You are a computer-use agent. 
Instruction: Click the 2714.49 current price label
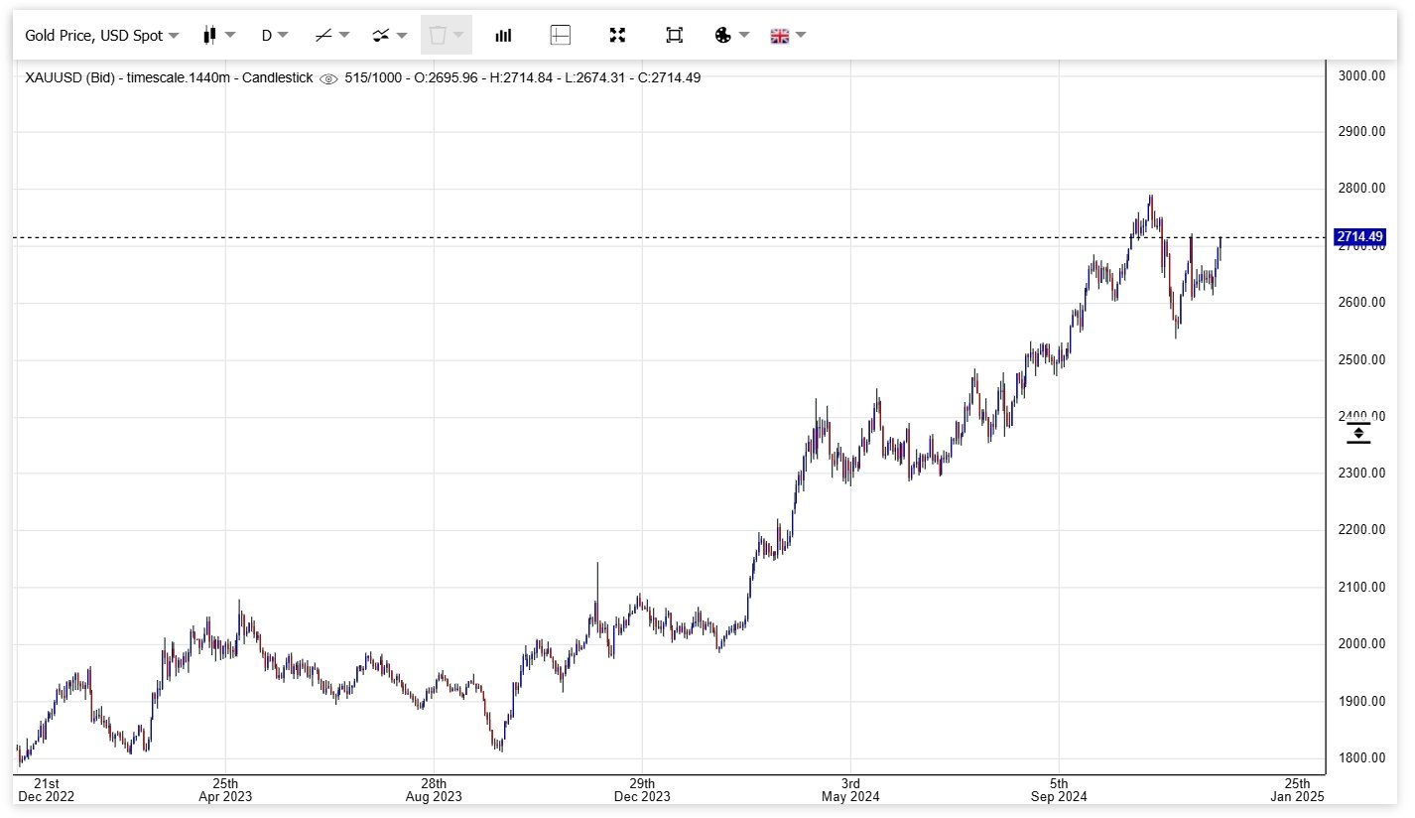coord(1358,237)
